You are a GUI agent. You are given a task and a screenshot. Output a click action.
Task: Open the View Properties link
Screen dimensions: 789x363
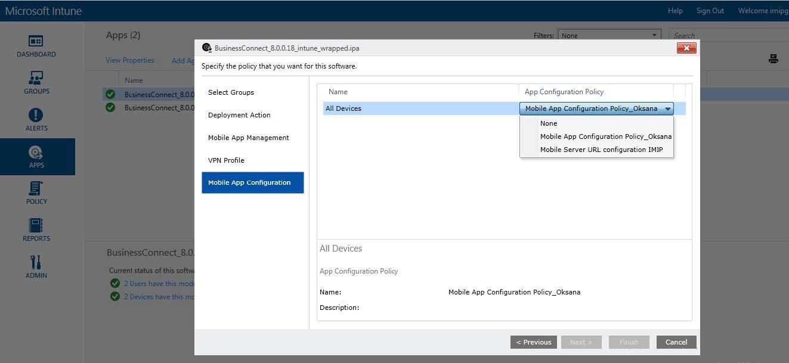tap(130, 60)
